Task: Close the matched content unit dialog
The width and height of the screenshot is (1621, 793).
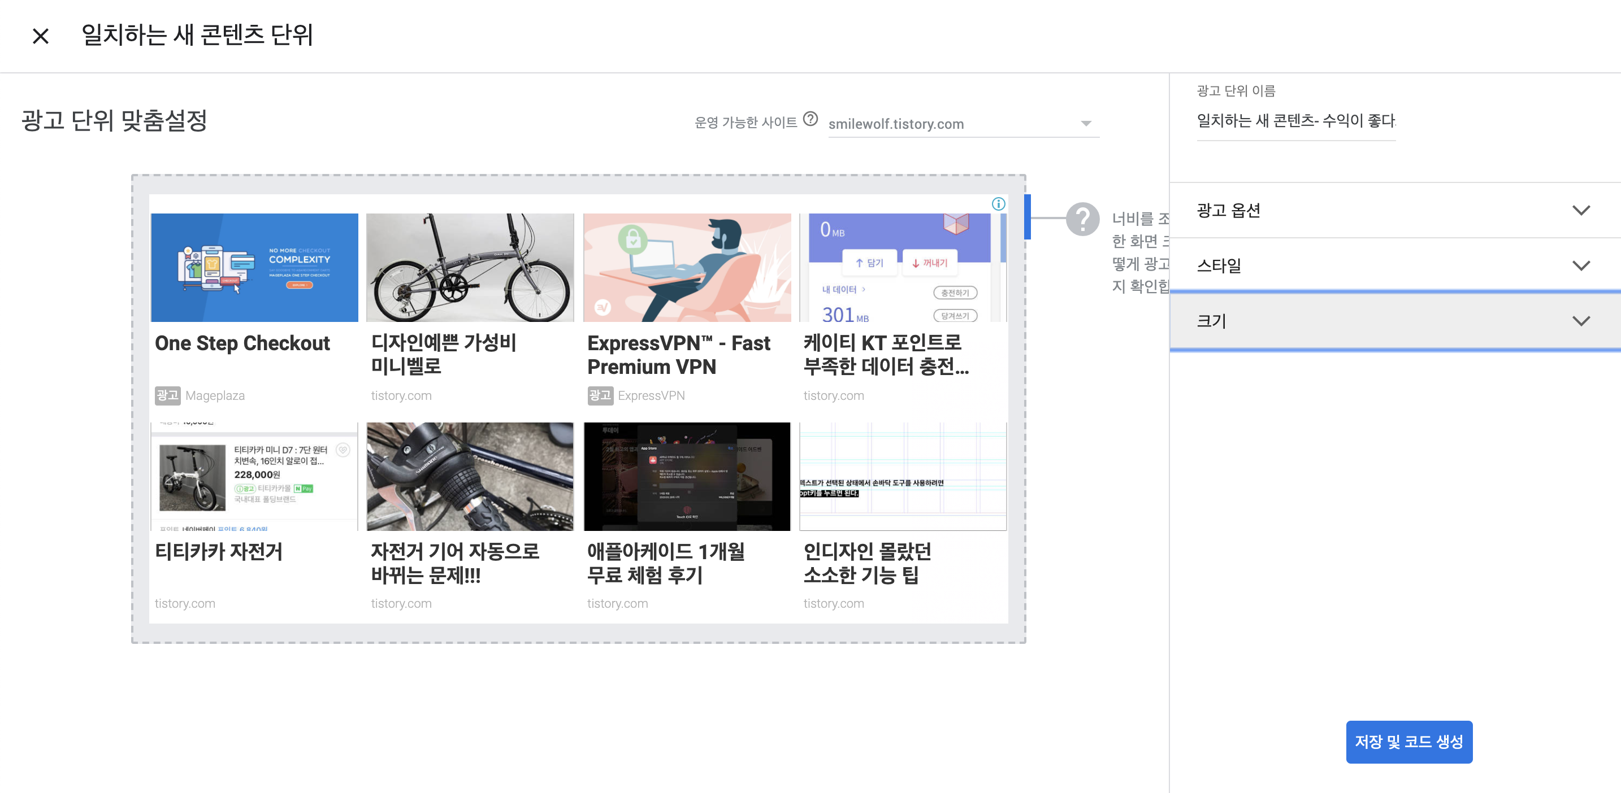Action: coord(40,36)
